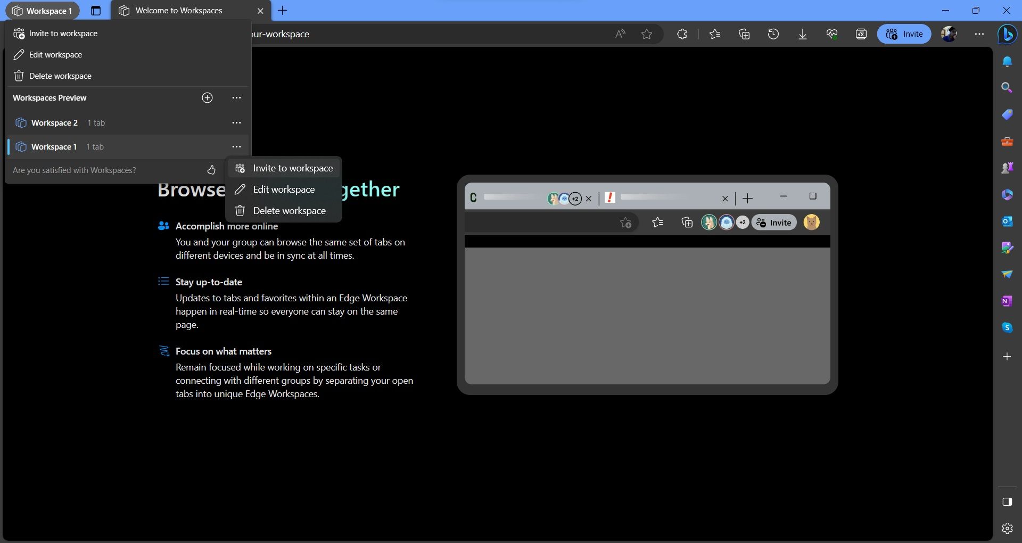Open a new browser tab

pyautogui.click(x=283, y=10)
